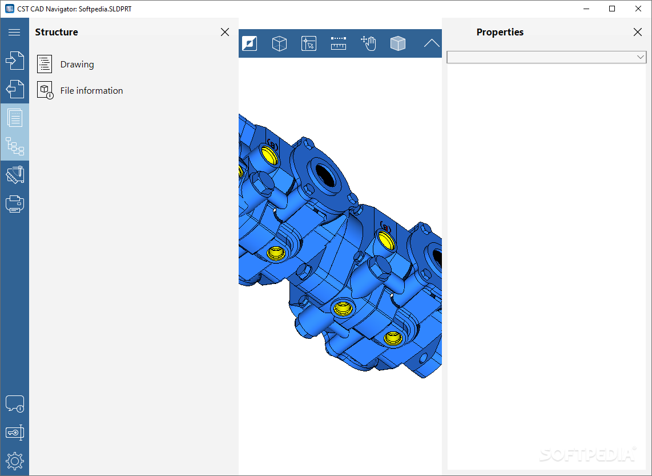This screenshot has width=652, height=476.
Task: Click the wireframe cube view icon
Action: [279, 43]
